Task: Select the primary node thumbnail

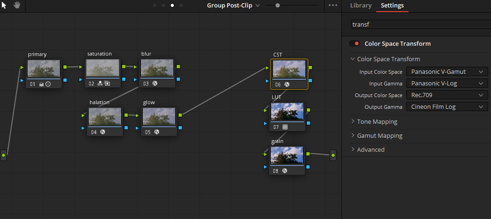Action: tap(44, 69)
